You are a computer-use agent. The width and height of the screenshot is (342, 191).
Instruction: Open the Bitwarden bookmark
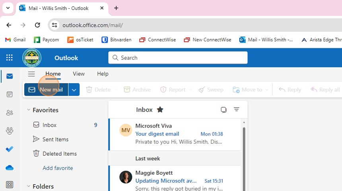[x=117, y=40]
